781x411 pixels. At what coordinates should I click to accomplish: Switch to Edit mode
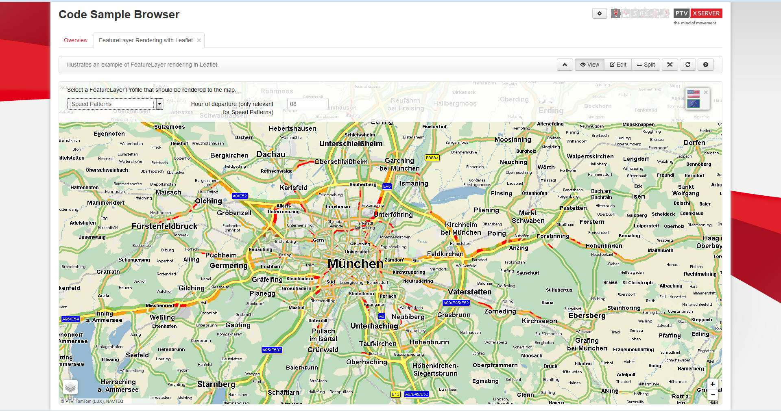617,65
